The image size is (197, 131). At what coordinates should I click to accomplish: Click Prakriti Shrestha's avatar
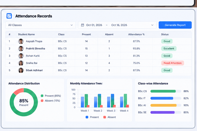[x=21, y=49]
